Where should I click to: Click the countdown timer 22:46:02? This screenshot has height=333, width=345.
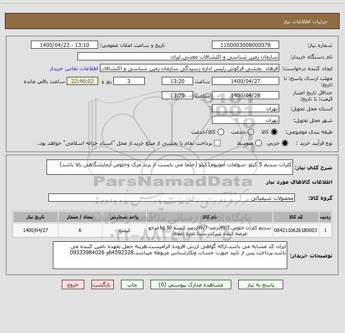pos(82,81)
